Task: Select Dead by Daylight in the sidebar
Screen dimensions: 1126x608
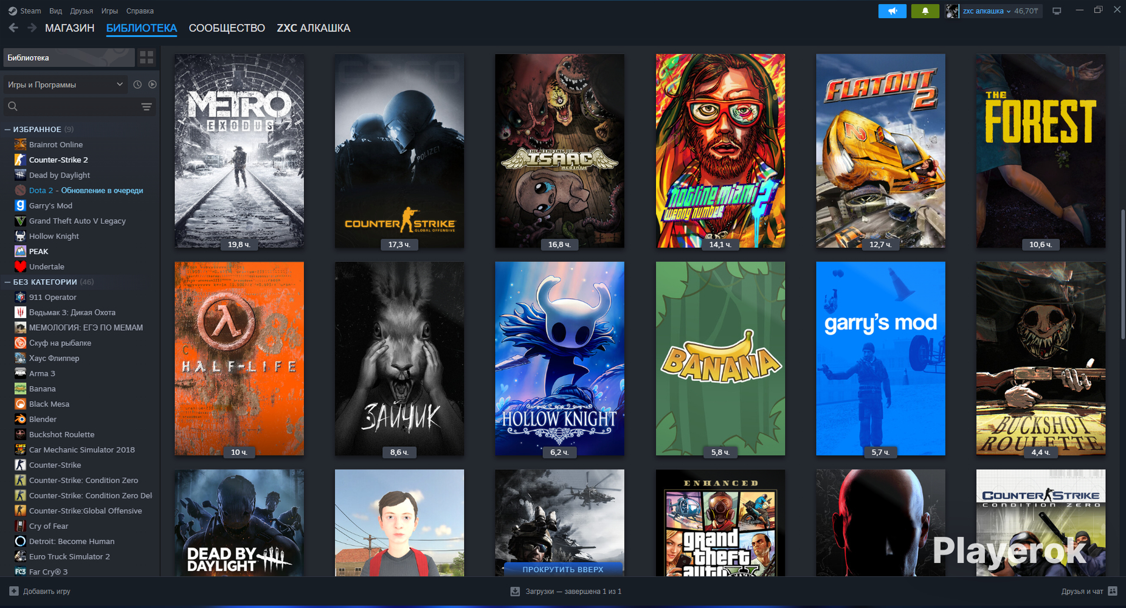Action: click(x=60, y=175)
